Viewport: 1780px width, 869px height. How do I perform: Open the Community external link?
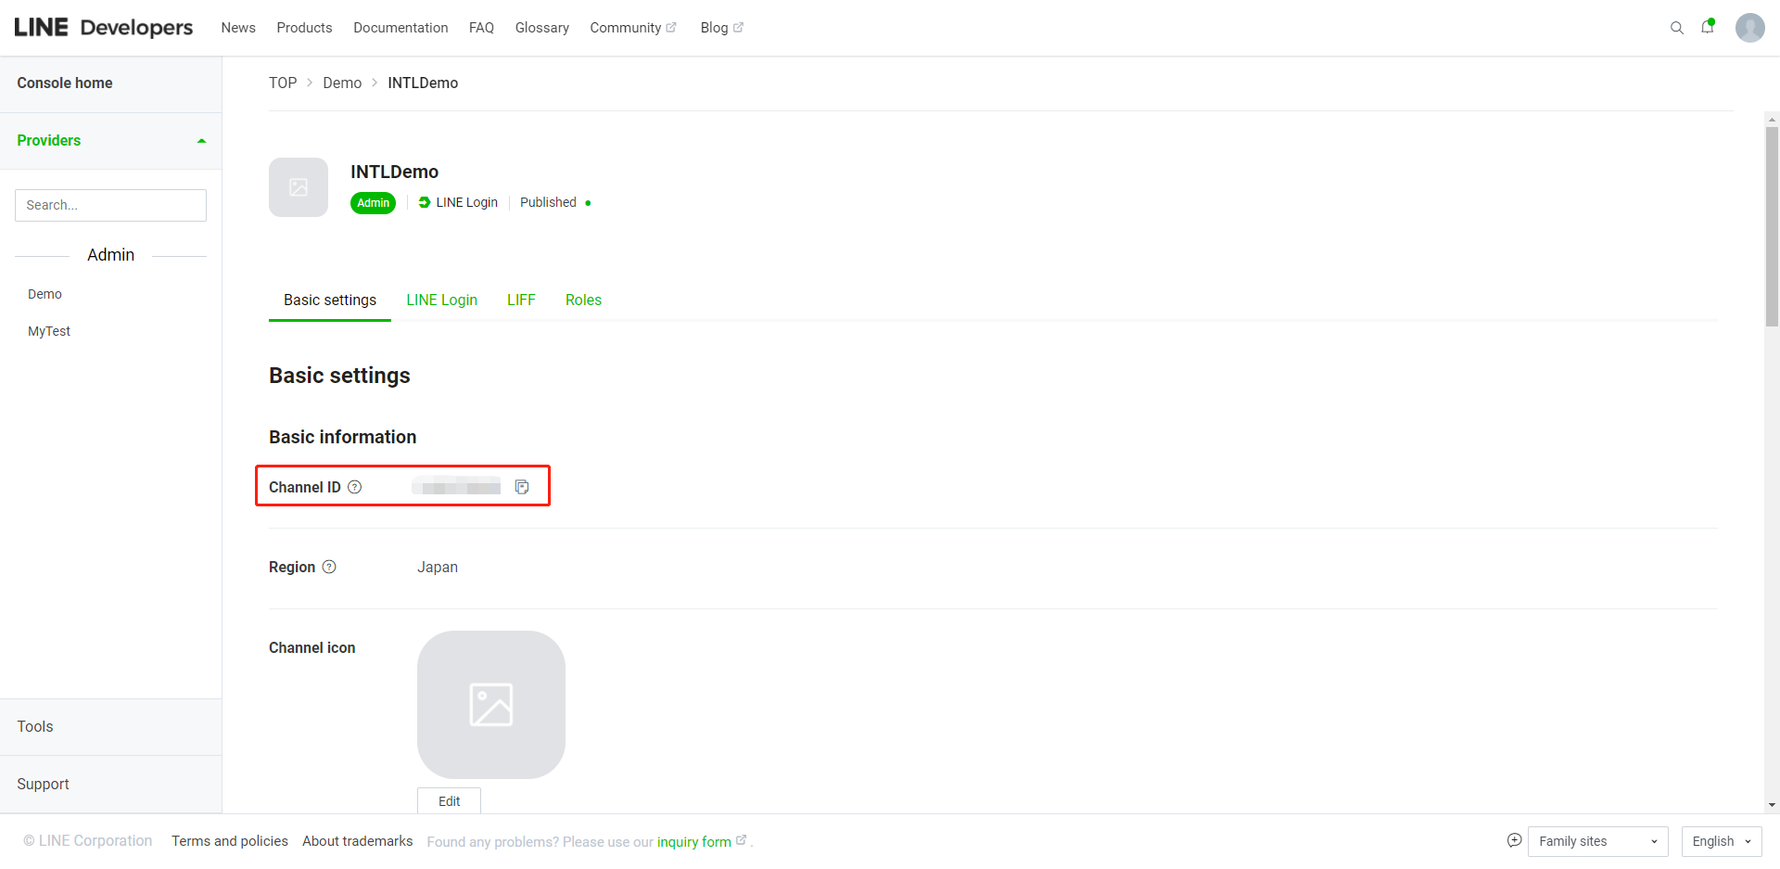pos(633,28)
